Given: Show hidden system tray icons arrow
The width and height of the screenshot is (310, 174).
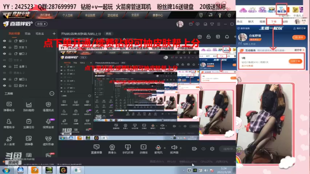Looking at the screenshot, I should click(x=184, y=170).
